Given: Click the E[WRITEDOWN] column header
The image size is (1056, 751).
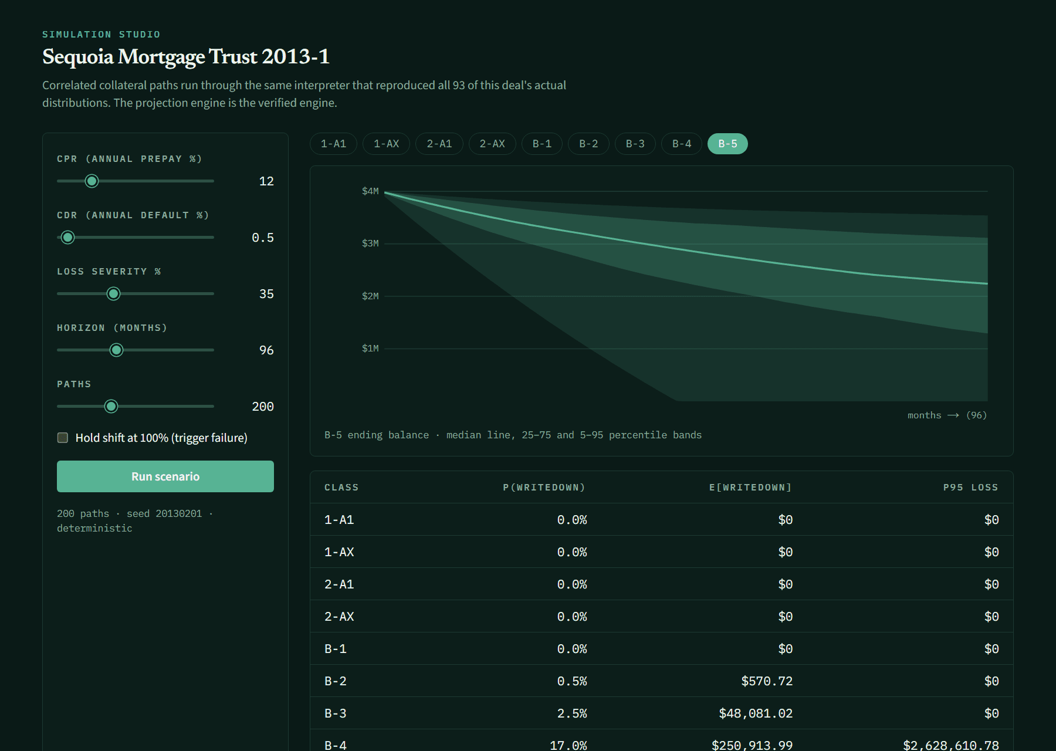Looking at the screenshot, I should (751, 488).
